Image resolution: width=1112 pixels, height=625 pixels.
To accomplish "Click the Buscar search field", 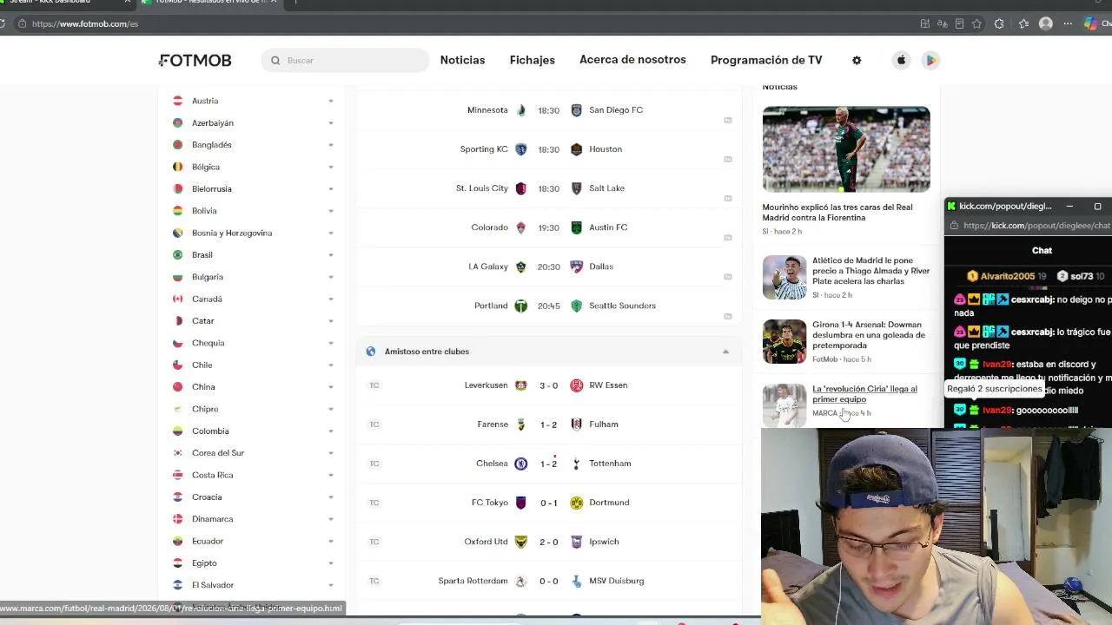I will coord(345,61).
